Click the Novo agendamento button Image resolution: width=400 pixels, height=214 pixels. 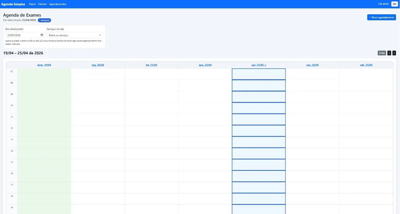[x=381, y=17]
